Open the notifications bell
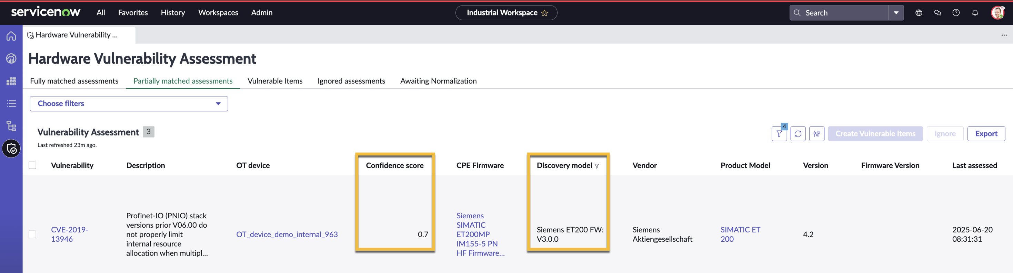 [x=975, y=13]
